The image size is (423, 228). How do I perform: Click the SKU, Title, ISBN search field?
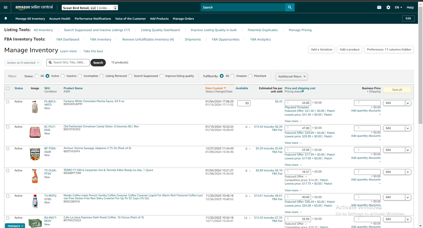[x=68, y=63]
